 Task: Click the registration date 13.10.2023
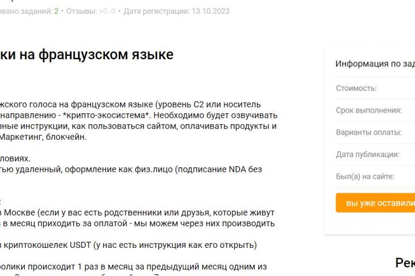click(x=206, y=11)
